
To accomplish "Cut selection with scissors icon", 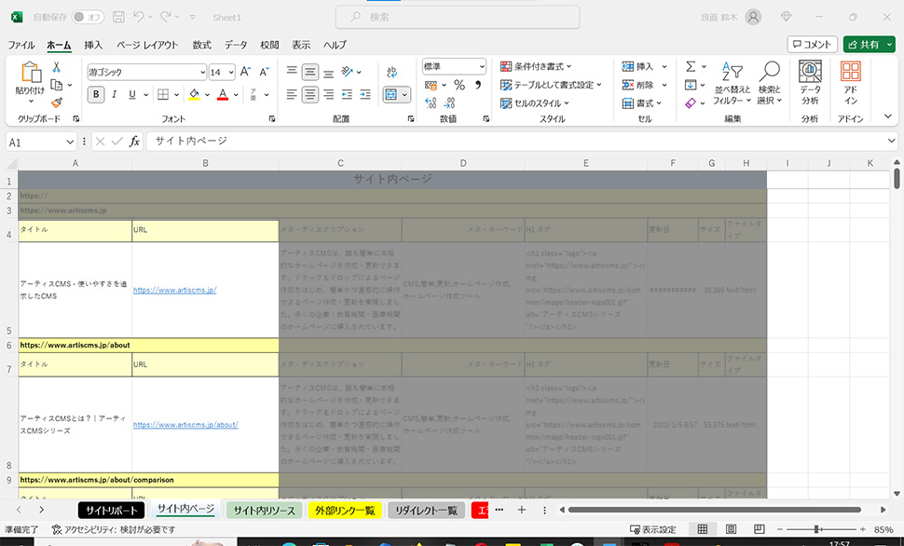I will [x=57, y=67].
